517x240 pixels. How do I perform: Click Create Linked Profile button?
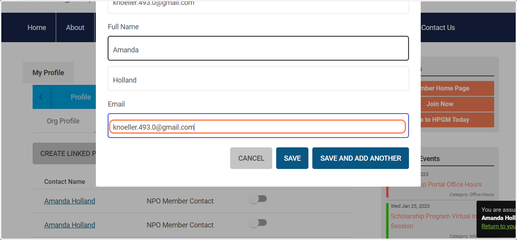tap(65, 154)
